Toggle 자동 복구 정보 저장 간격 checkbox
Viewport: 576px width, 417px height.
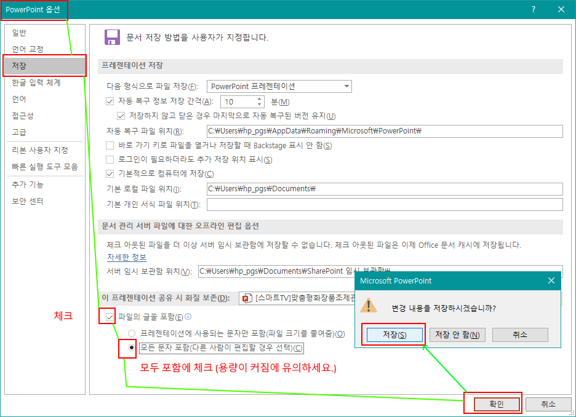(x=110, y=101)
